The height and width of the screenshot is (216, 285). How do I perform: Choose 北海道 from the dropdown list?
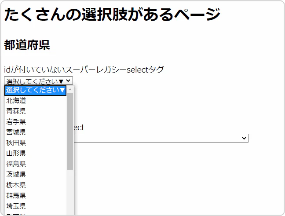click(36, 101)
